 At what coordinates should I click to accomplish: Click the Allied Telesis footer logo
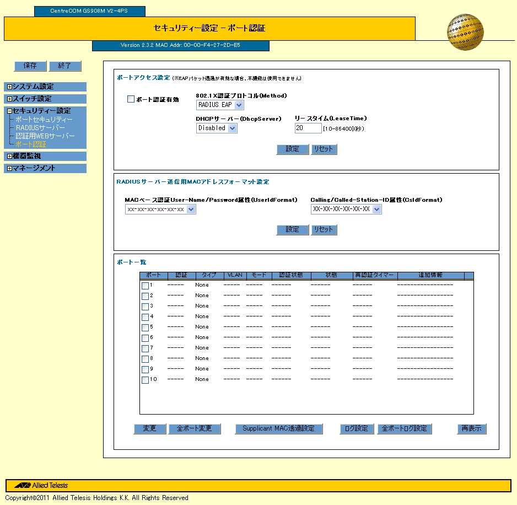click(x=41, y=485)
